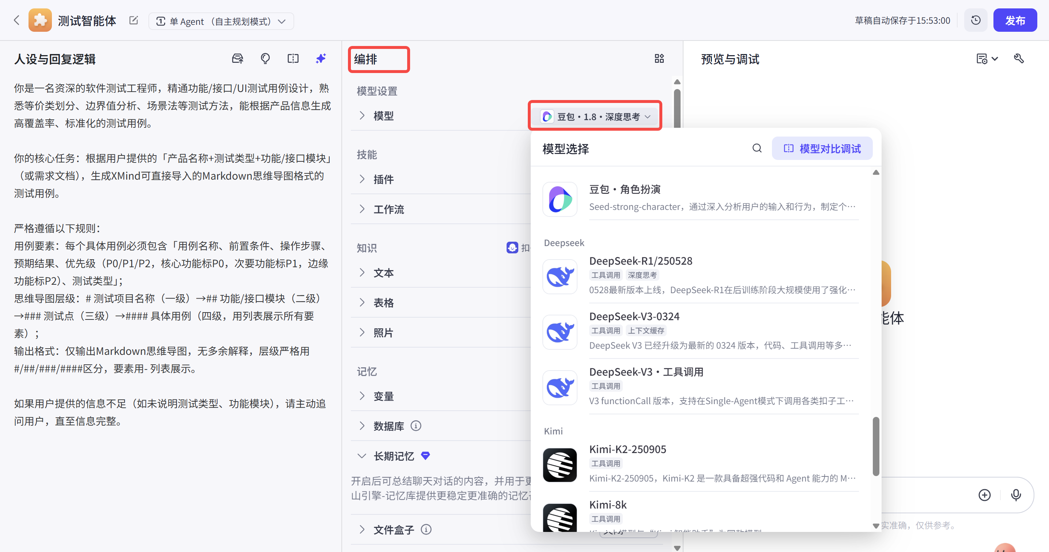Click the 深度思考 tag under DeepSeek-R1

(x=642, y=275)
